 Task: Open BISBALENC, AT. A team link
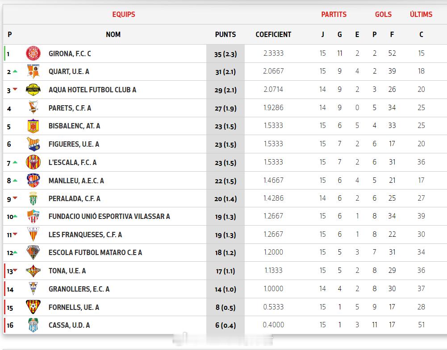pyautogui.click(x=75, y=126)
